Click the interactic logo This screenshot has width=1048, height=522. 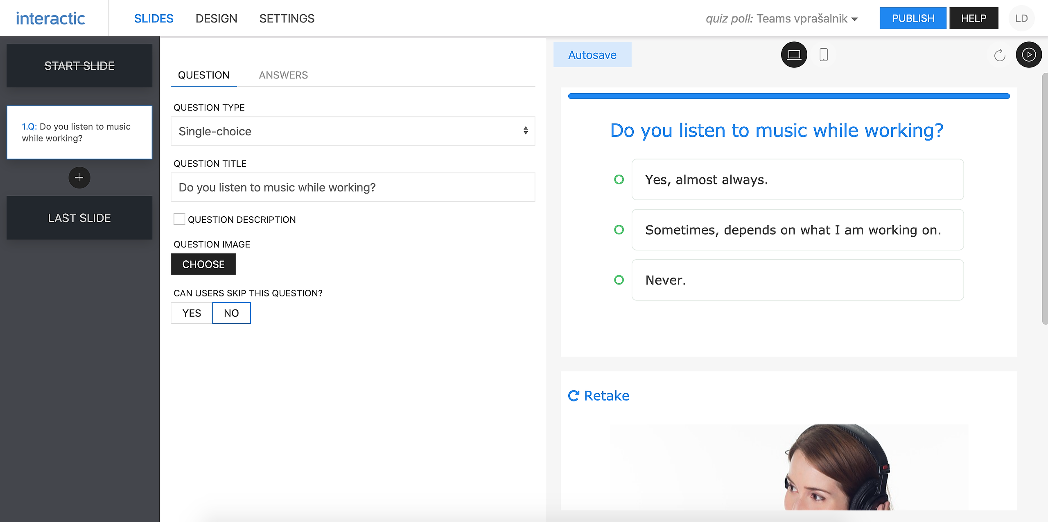point(50,18)
